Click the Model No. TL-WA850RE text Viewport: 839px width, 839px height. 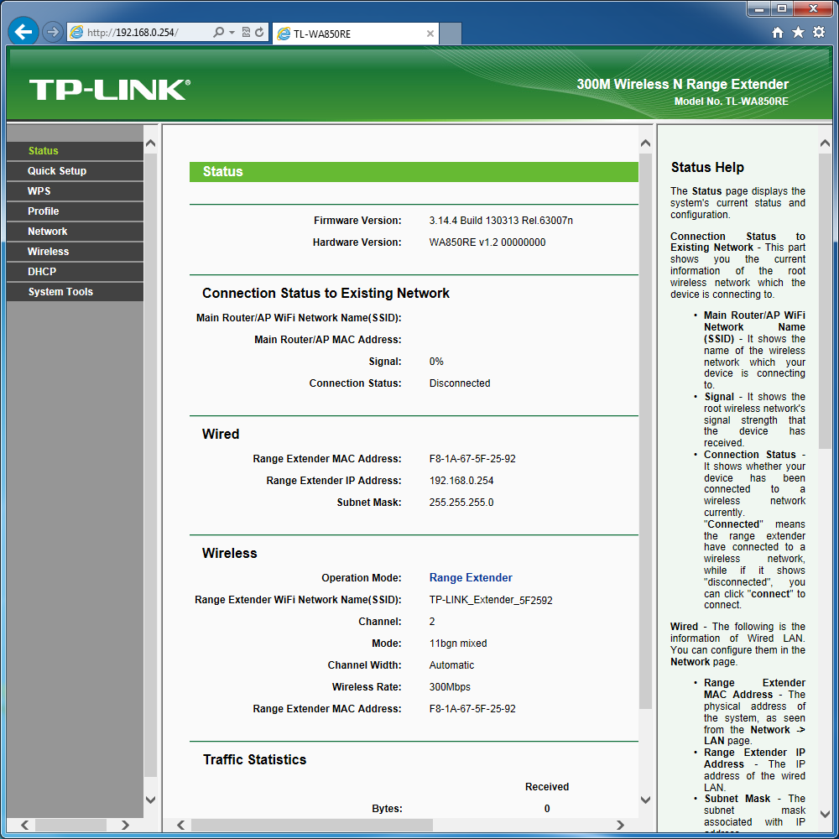pos(731,102)
